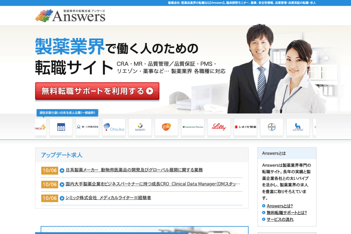
Task: Select the Lilly logo tile
Action: [219, 127]
